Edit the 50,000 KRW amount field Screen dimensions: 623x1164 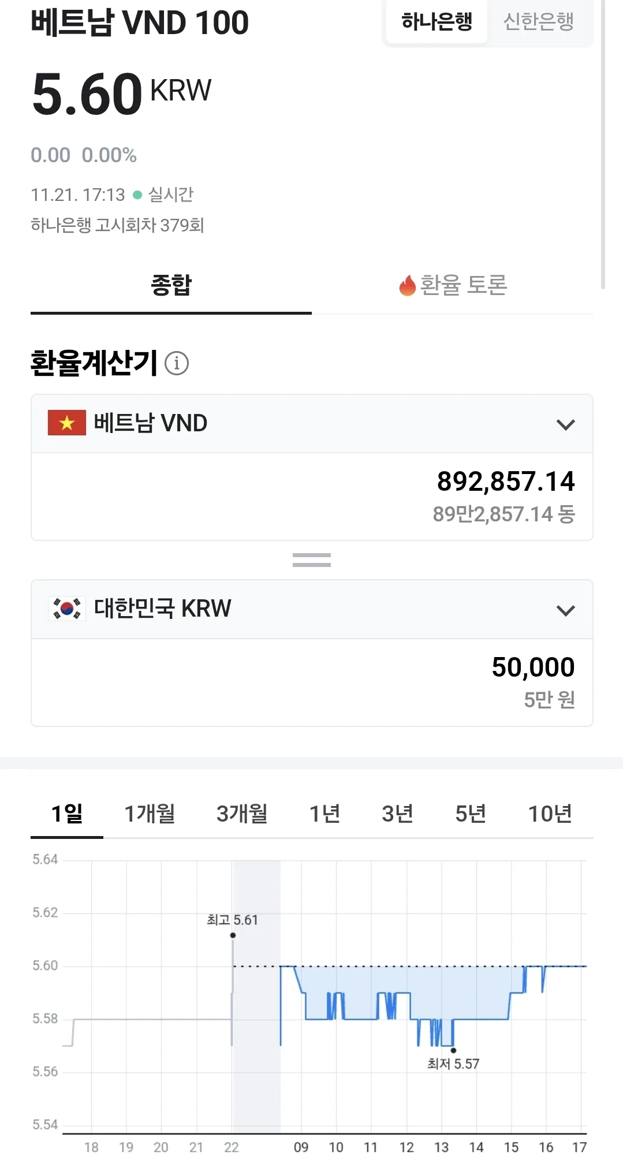coord(312,682)
